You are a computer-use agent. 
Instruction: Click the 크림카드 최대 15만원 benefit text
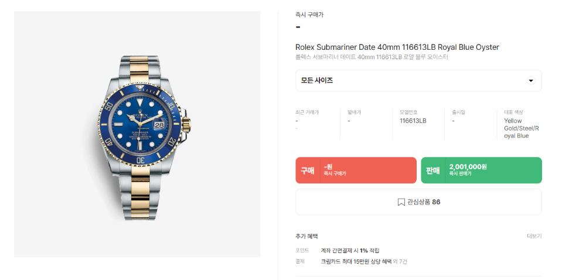point(356,262)
